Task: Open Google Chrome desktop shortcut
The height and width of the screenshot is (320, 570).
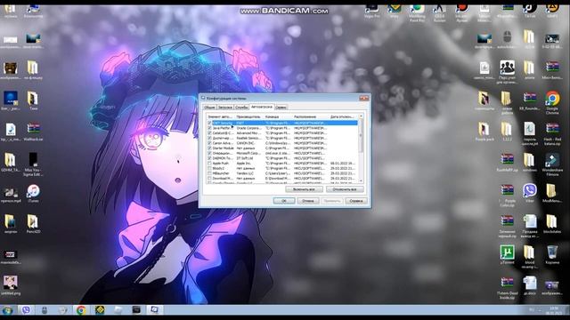Action: [552, 103]
